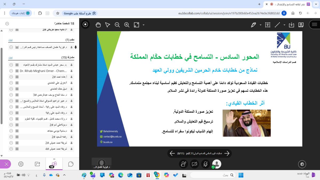Zoom in on the presentation slide
320x180 pixels.
click(x=127, y=25)
